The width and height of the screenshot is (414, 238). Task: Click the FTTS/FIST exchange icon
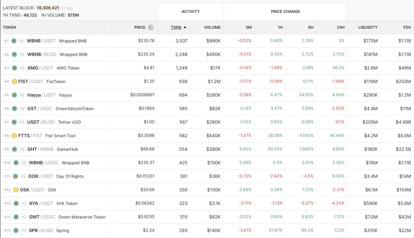[14, 136]
